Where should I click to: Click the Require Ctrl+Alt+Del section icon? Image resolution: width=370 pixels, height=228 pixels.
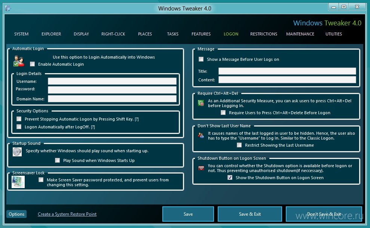(x=201, y=103)
